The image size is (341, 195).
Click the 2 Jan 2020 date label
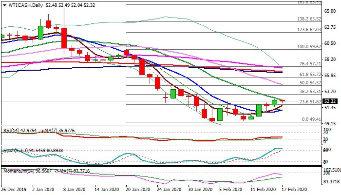[x=43, y=189]
